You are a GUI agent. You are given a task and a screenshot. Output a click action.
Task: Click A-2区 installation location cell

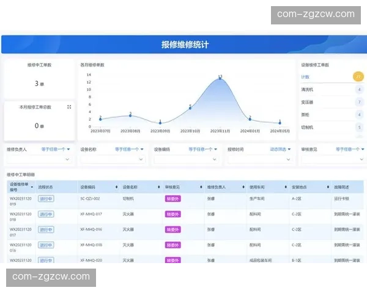(x=296, y=198)
